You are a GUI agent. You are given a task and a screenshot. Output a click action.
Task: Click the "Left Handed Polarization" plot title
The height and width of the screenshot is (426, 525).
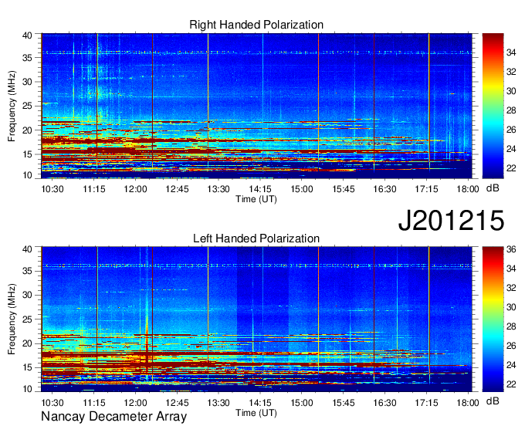click(x=256, y=238)
